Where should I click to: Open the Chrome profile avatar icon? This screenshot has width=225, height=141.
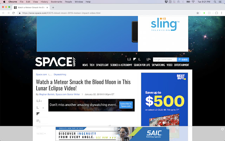click(217, 13)
